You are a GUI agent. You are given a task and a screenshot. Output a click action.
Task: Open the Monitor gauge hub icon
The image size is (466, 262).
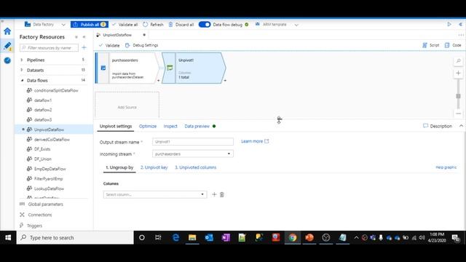[7, 60]
